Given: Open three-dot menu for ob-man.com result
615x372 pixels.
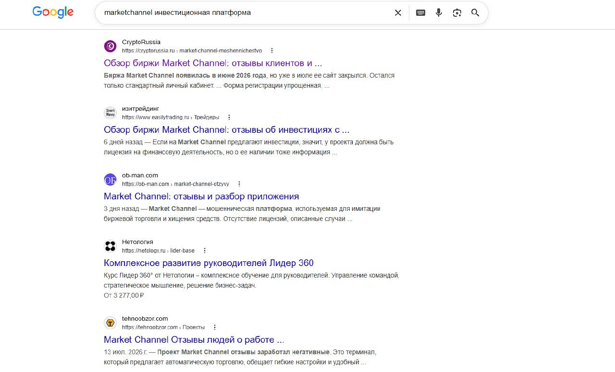Looking at the screenshot, I should [x=239, y=184].
